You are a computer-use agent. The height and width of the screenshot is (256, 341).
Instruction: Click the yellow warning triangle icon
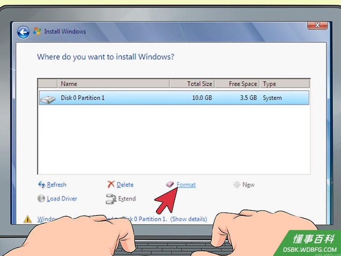pos(28,219)
